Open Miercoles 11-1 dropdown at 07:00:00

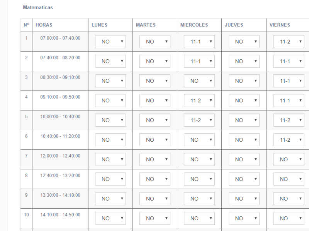199,42
